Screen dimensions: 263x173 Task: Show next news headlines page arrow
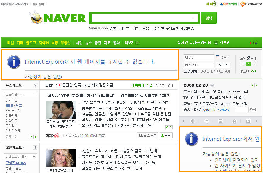(171, 127)
